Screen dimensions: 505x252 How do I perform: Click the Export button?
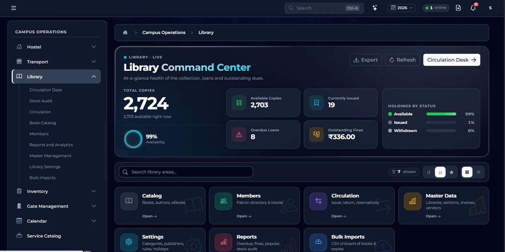pyautogui.click(x=366, y=60)
